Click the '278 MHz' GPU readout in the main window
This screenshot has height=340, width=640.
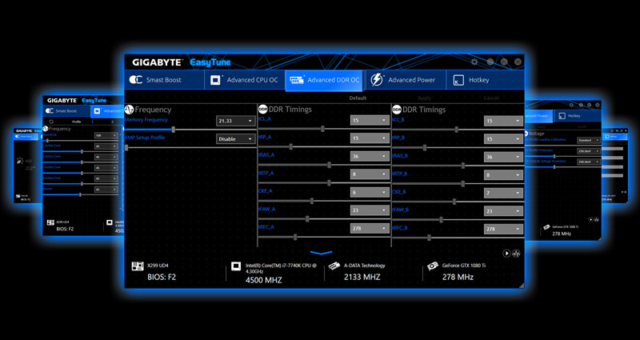458,277
